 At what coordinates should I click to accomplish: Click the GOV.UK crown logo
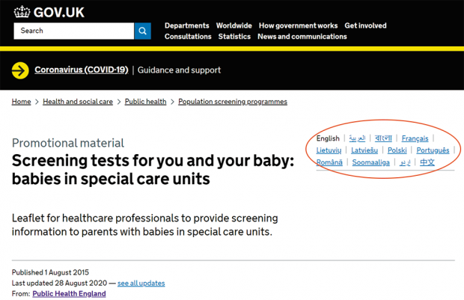(22, 12)
